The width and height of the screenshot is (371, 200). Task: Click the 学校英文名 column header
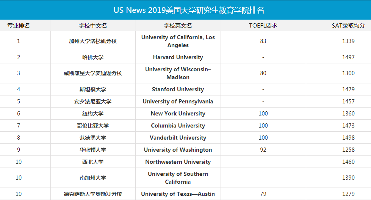(x=178, y=25)
